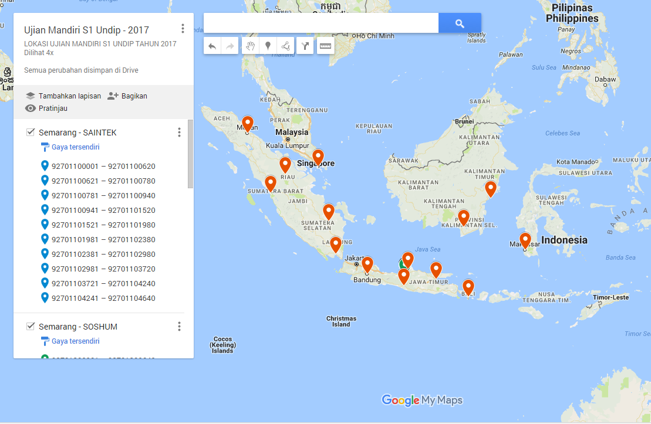Image resolution: width=651 pixels, height=424 pixels.
Task: Click the blue search magnifier button
Action: pos(460,23)
